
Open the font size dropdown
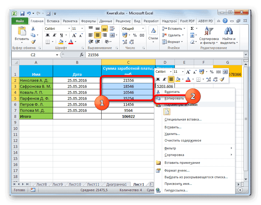click(x=82, y=29)
